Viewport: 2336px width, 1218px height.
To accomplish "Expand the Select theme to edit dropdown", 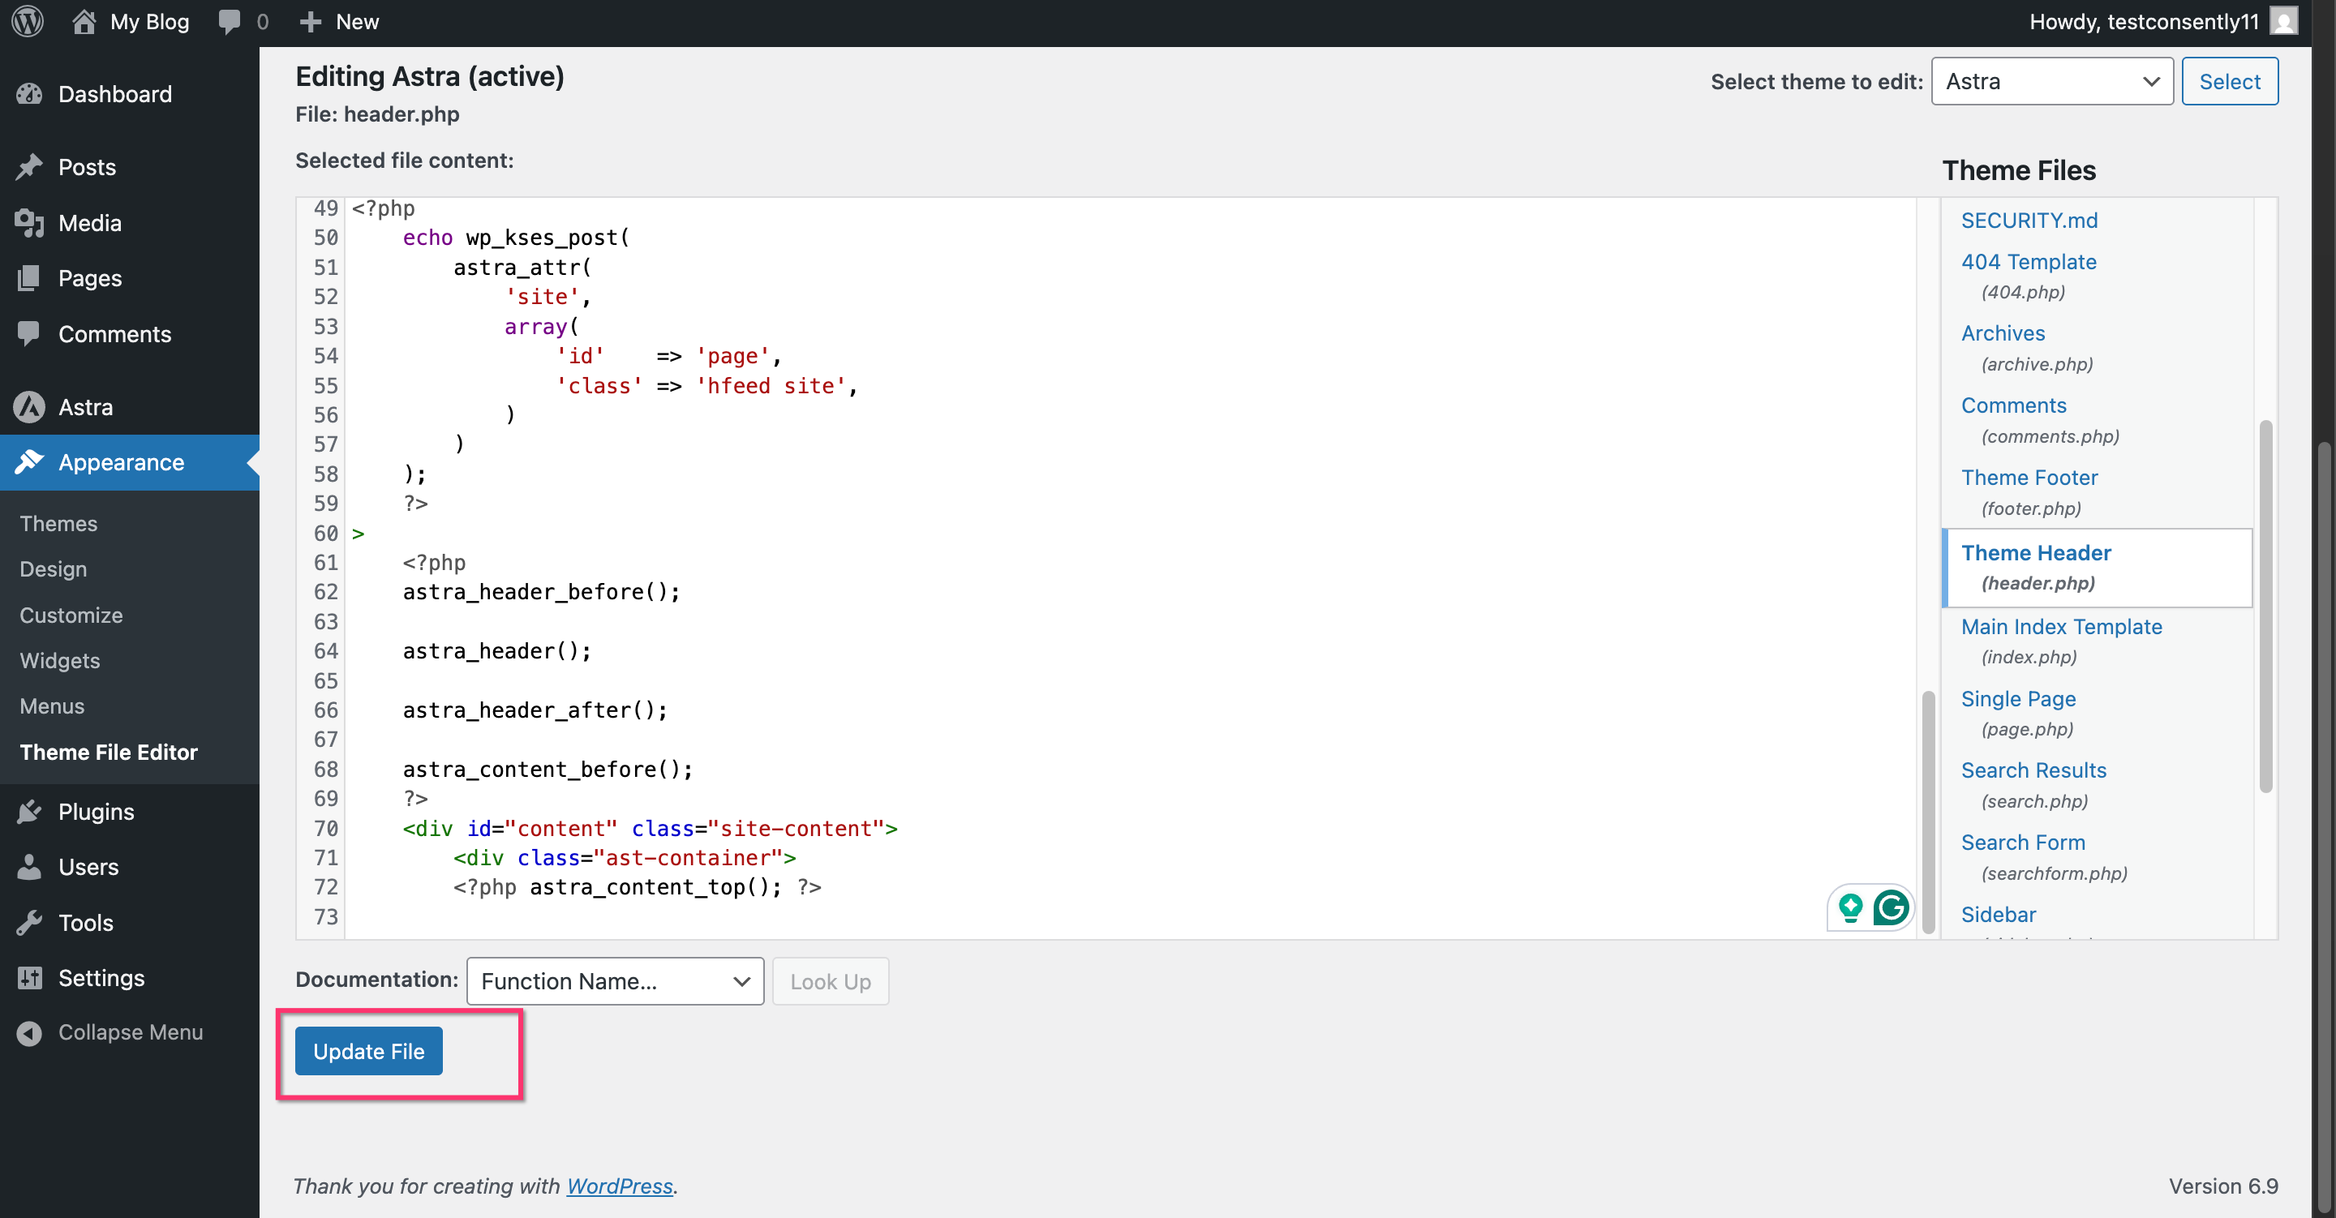I will click(x=2051, y=82).
